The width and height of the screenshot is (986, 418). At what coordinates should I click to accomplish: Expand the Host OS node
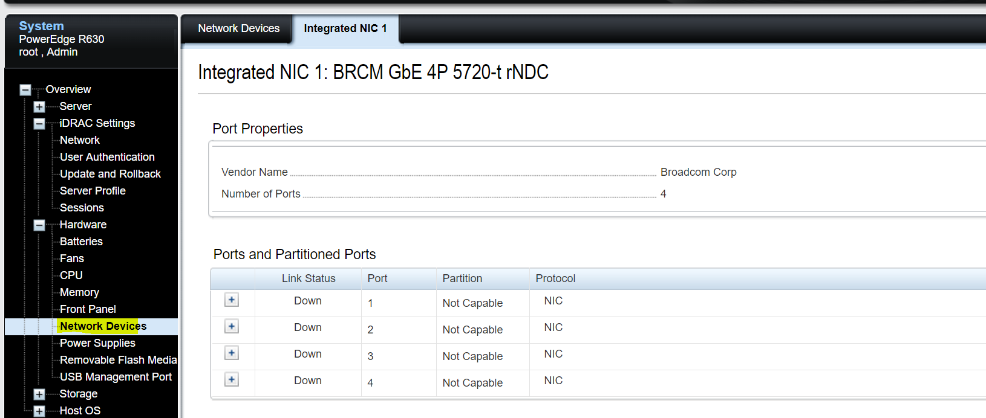pyautogui.click(x=39, y=411)
